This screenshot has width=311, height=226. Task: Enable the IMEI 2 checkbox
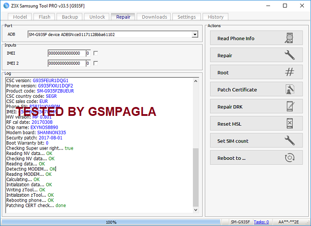(x=96, y=63)
